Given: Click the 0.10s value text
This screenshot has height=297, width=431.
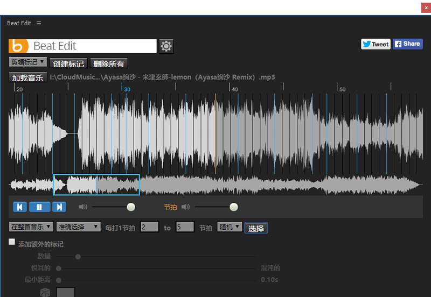Looking at the screenshot, I should pos(269,280).
